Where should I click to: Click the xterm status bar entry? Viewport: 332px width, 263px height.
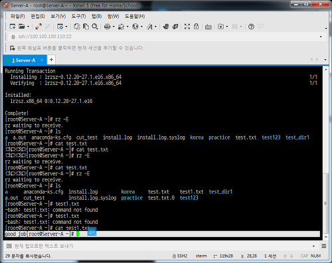(x=201, y=256)
